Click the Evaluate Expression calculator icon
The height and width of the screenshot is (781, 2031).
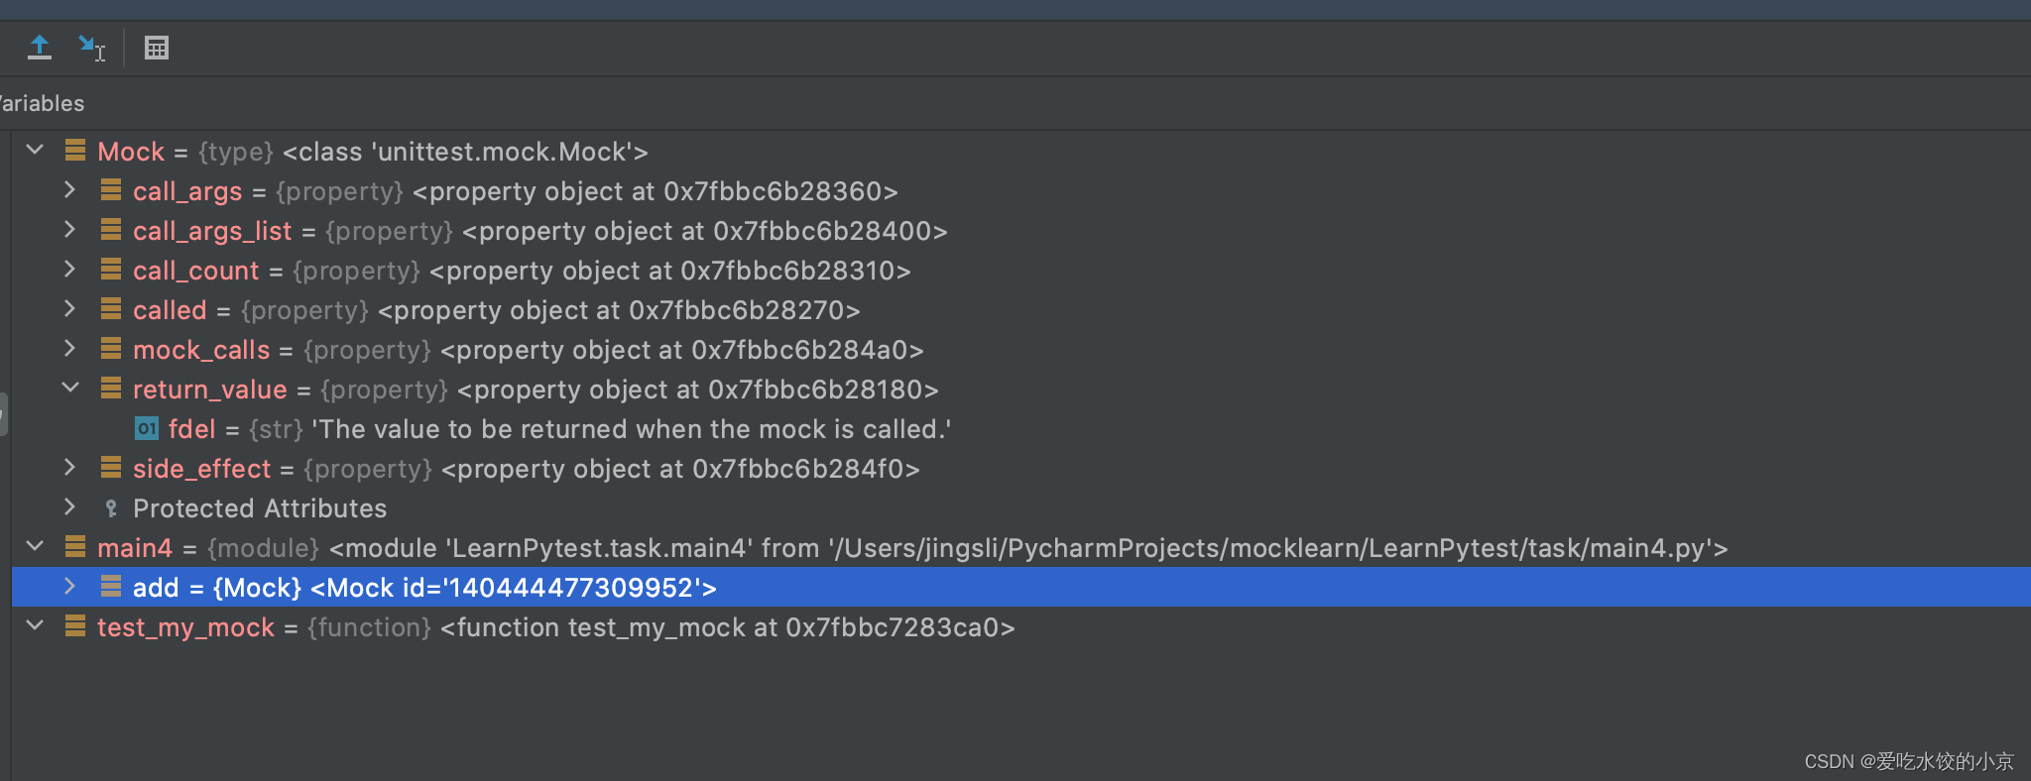tap(156, 47)
